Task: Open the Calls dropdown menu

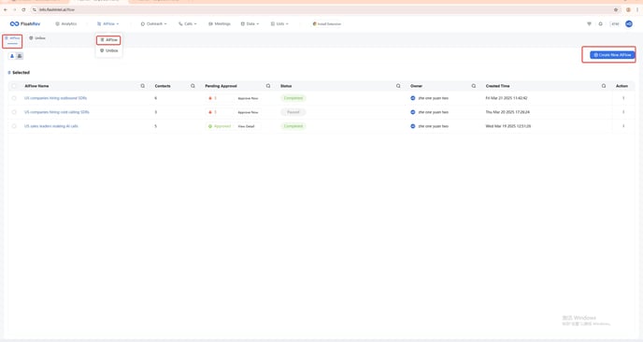Action: [x=188, y=23]
